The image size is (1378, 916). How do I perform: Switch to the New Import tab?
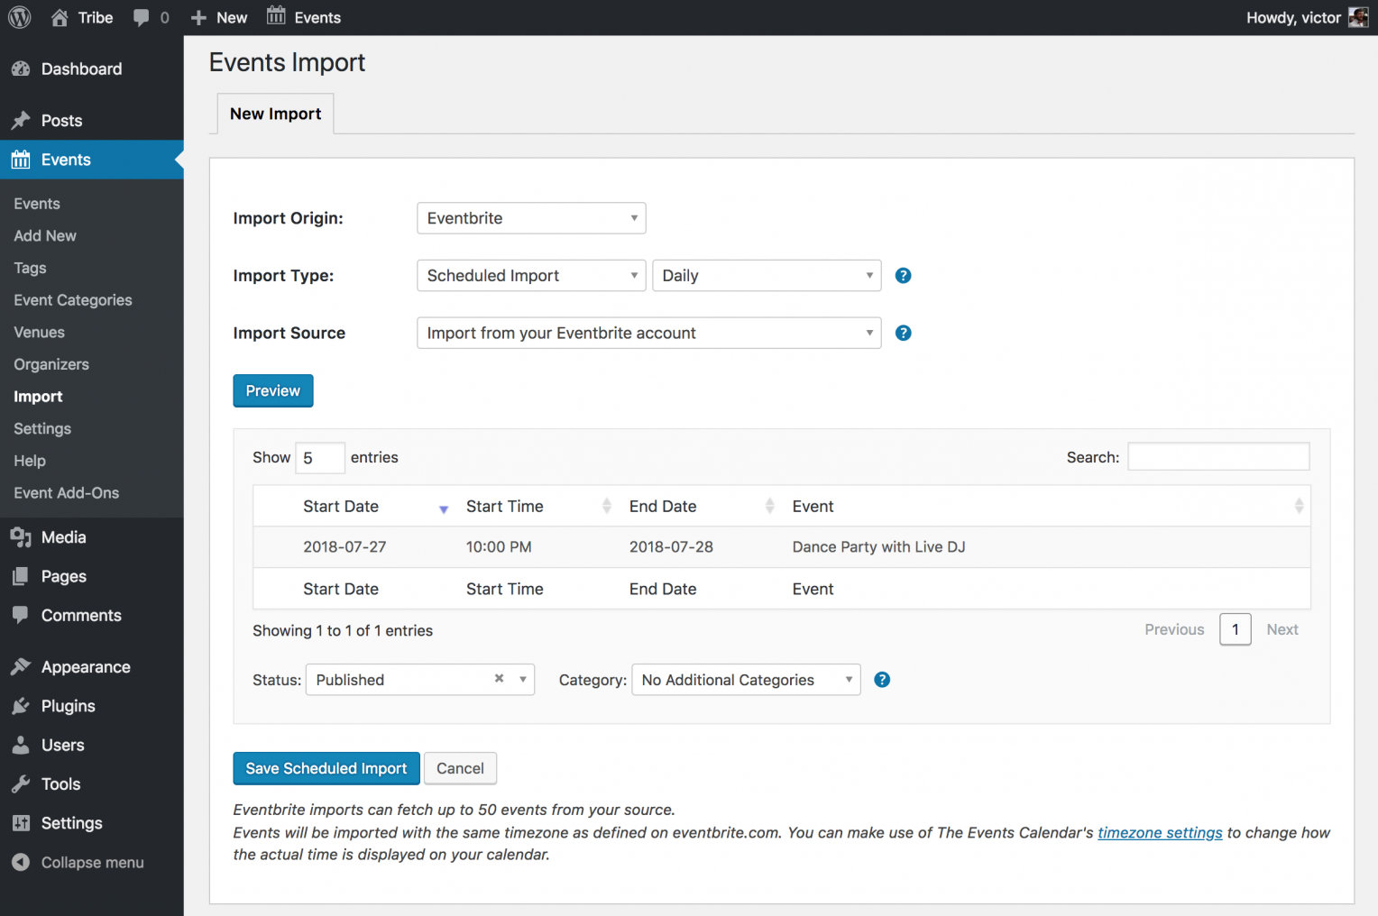(x=275, y=114)
